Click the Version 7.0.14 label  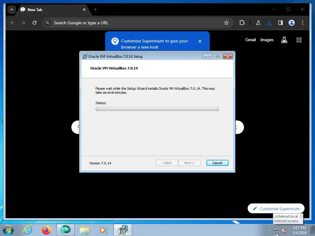(x=100, y=163)
